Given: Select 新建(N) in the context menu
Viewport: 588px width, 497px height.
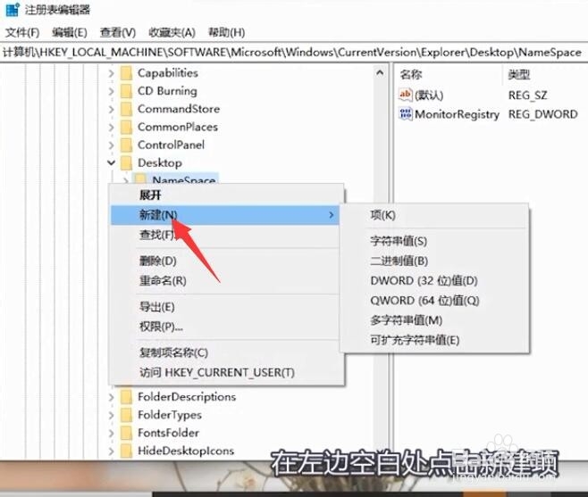Looking at the screenshot, I should (225, 215).
